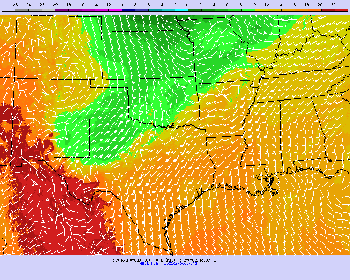
Task: Click the "16" legend label
Action: point(293,5)
